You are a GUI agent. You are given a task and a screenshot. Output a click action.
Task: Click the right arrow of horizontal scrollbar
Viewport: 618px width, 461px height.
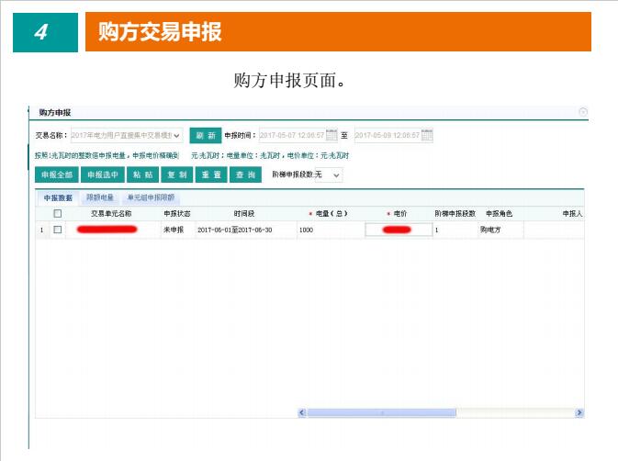click(579, 413)
